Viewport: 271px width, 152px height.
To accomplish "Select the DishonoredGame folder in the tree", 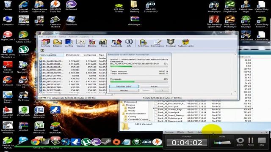I will [x=136, y=114].
